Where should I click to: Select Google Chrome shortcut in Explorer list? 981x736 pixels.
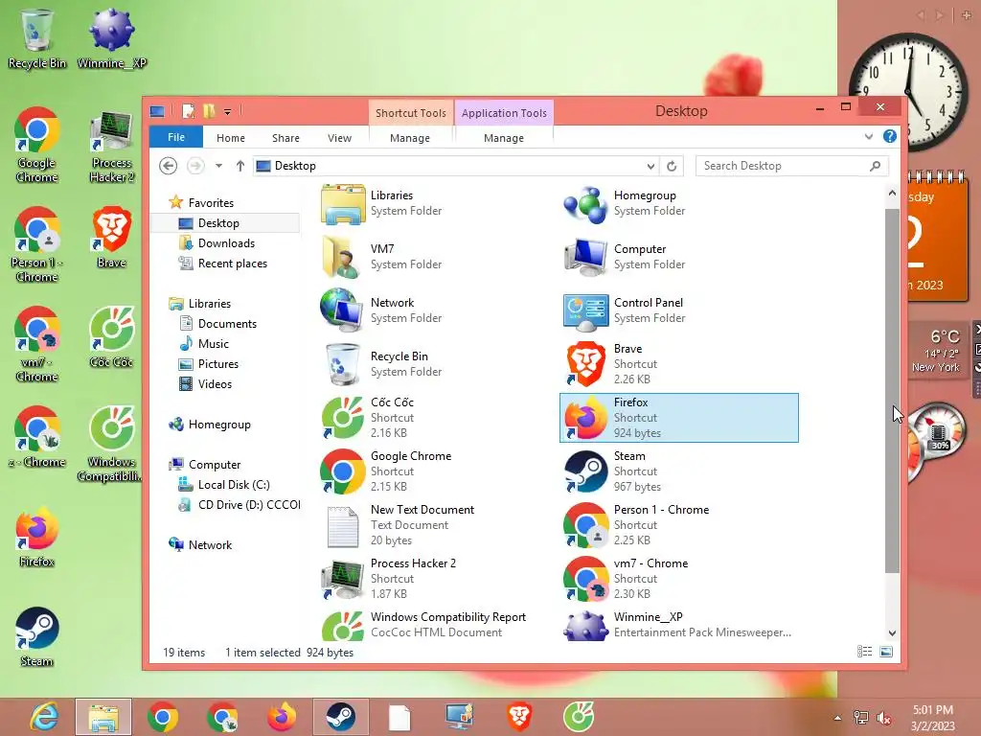(x=436, y=471)
